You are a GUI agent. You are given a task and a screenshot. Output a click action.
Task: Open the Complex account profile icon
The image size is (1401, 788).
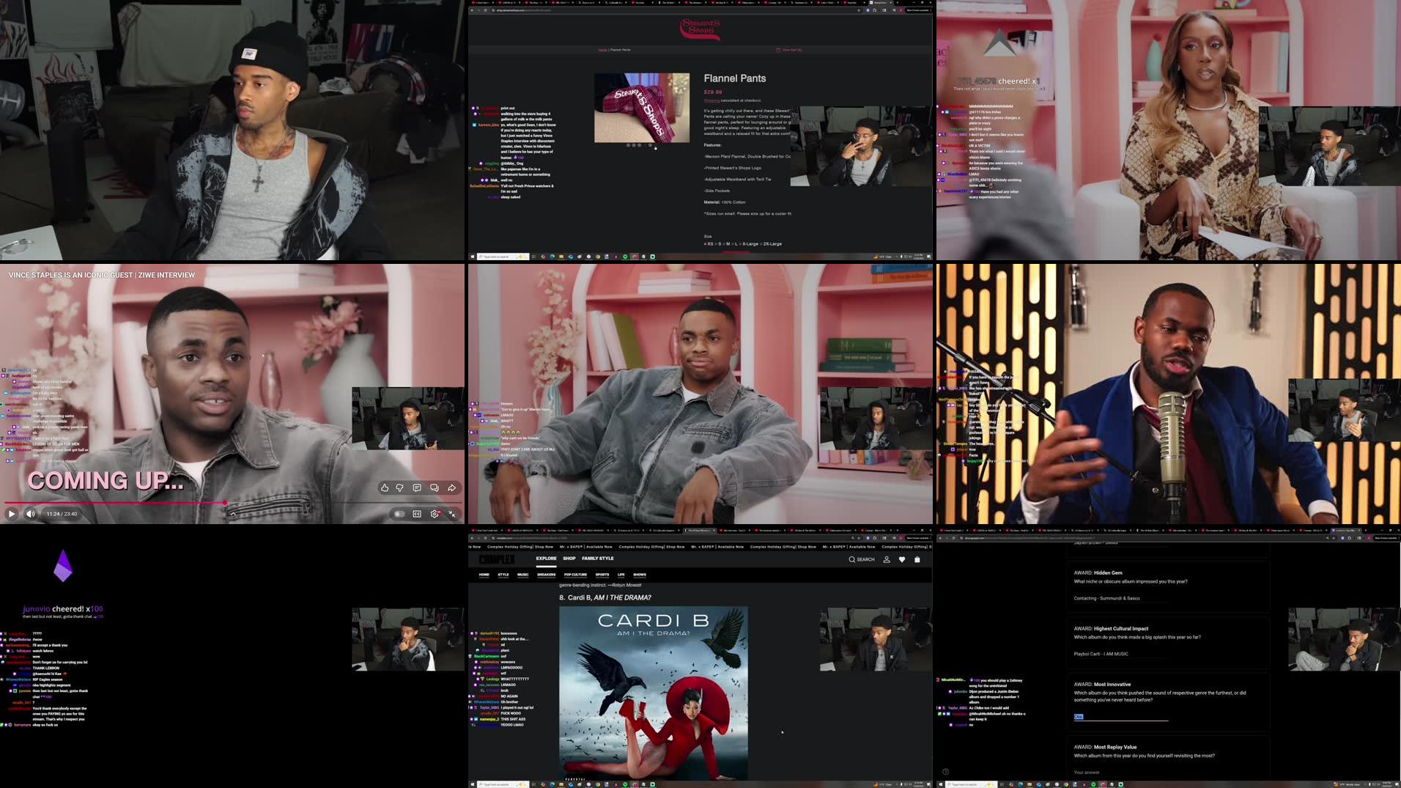(886, 559)
